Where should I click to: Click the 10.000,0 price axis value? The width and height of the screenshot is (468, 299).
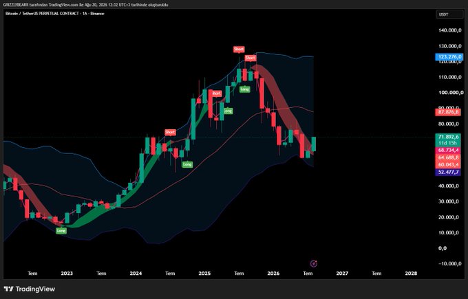448,232
